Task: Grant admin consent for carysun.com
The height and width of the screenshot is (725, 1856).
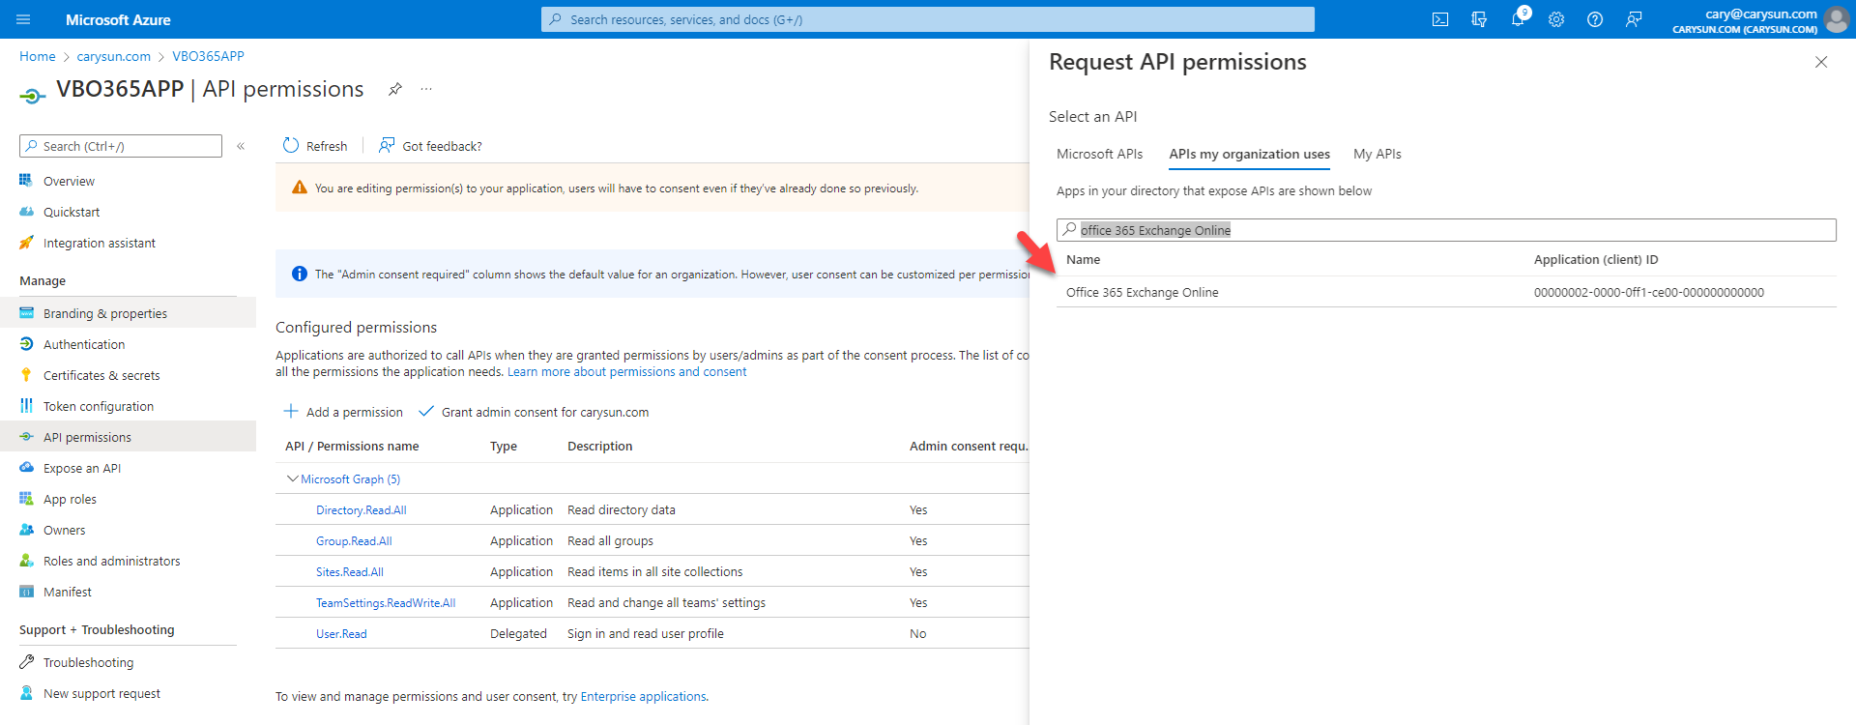Action: 534,412
